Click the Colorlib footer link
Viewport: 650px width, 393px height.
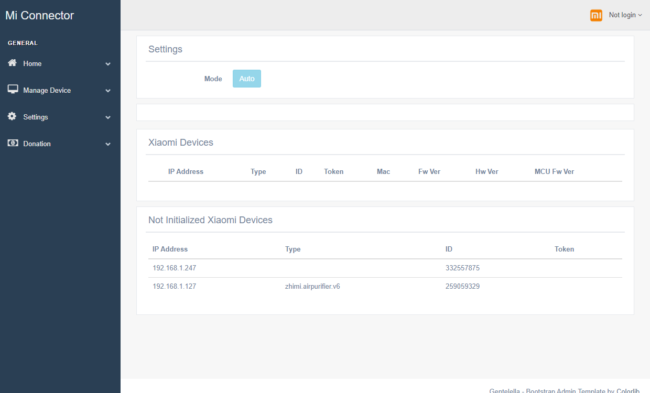628,391
